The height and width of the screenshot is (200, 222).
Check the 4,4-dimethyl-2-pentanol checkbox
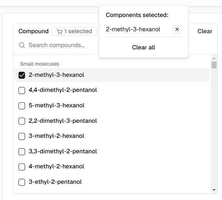click(x=22, y=90)
